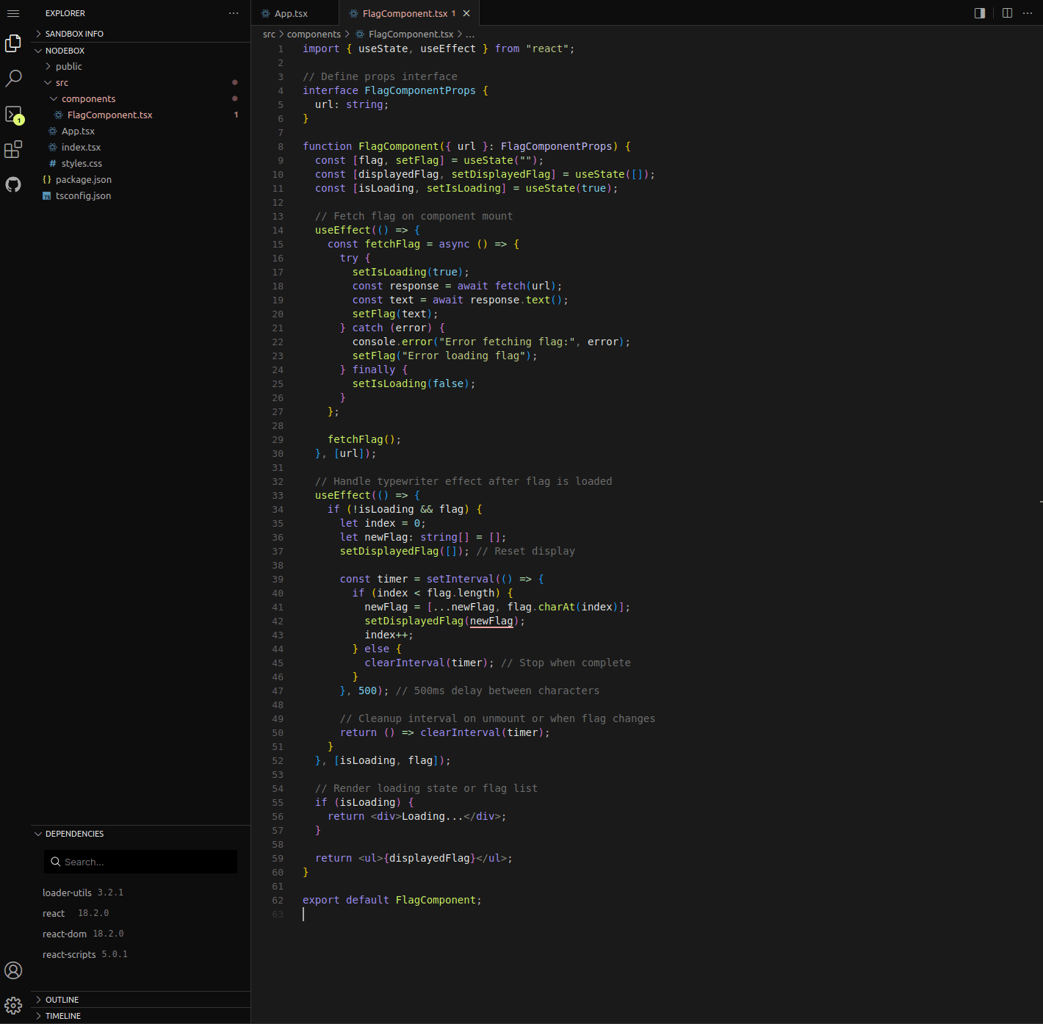The image size is (1043, 1024).
Task: Open App.tsx in the file tree
Action: (x=140, y=131)
